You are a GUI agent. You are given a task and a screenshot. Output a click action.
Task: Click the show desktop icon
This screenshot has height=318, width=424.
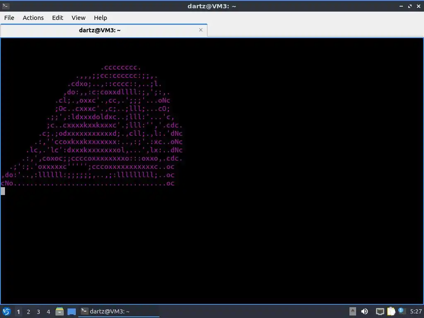coord(71,311)
